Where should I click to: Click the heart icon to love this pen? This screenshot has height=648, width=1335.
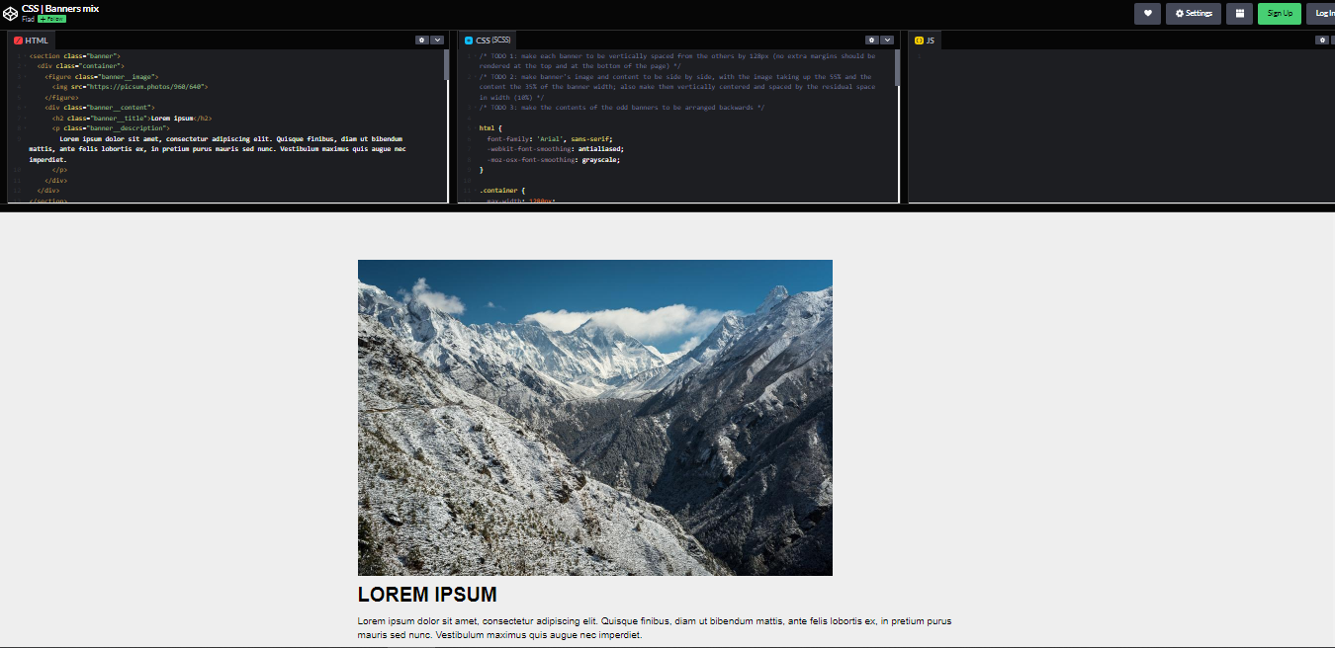pyautogui.click(x=1147, y=13)
